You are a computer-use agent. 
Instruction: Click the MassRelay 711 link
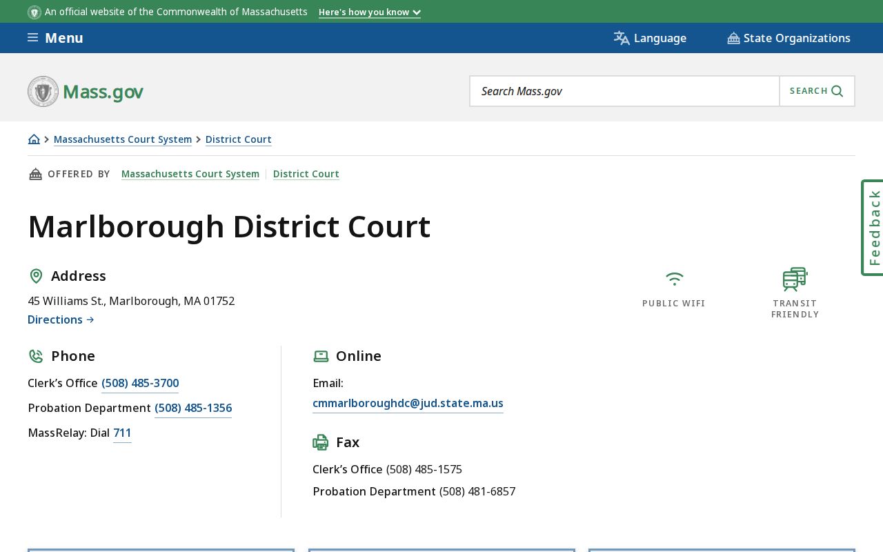point(122,433)
